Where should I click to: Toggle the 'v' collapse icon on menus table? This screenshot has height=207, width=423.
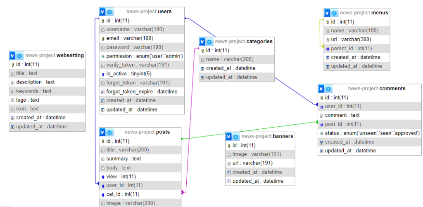pos(327,13)
